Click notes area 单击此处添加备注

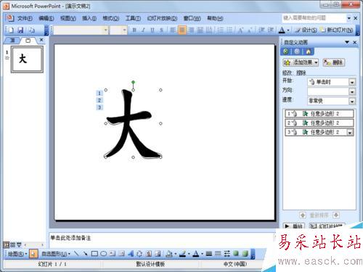click(x=70, y=238)
